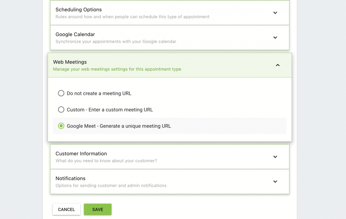346x219 pixels.
Task: Click "Custom - Enter a custom meeting URL" label
Action: 110,110
